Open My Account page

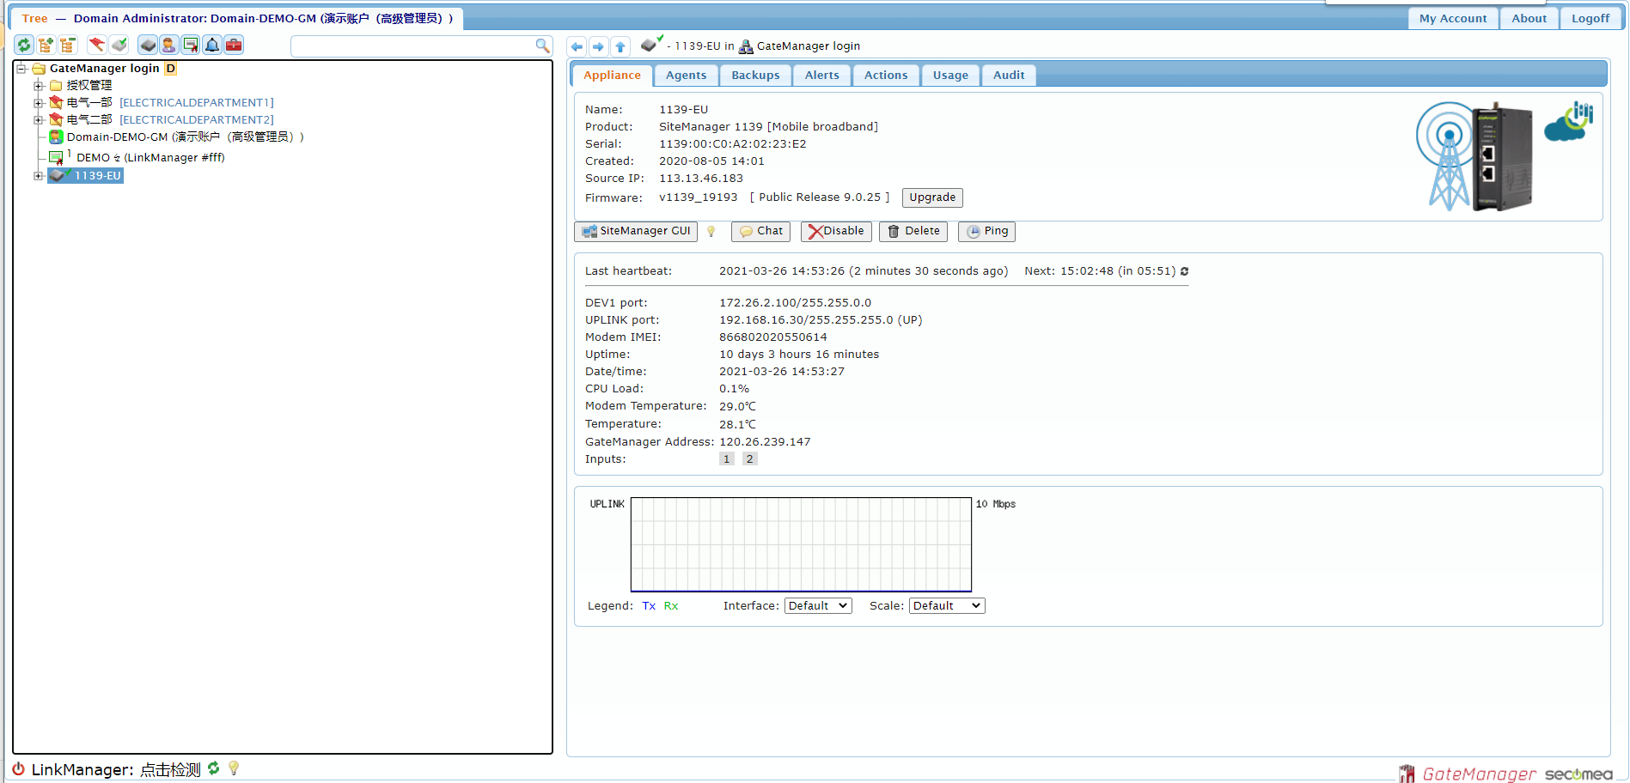click(1453, 19)
